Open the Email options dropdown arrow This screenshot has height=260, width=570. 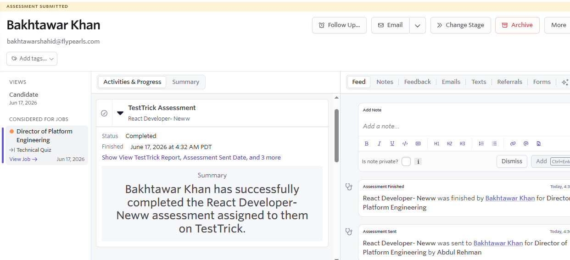pos(418,25)
